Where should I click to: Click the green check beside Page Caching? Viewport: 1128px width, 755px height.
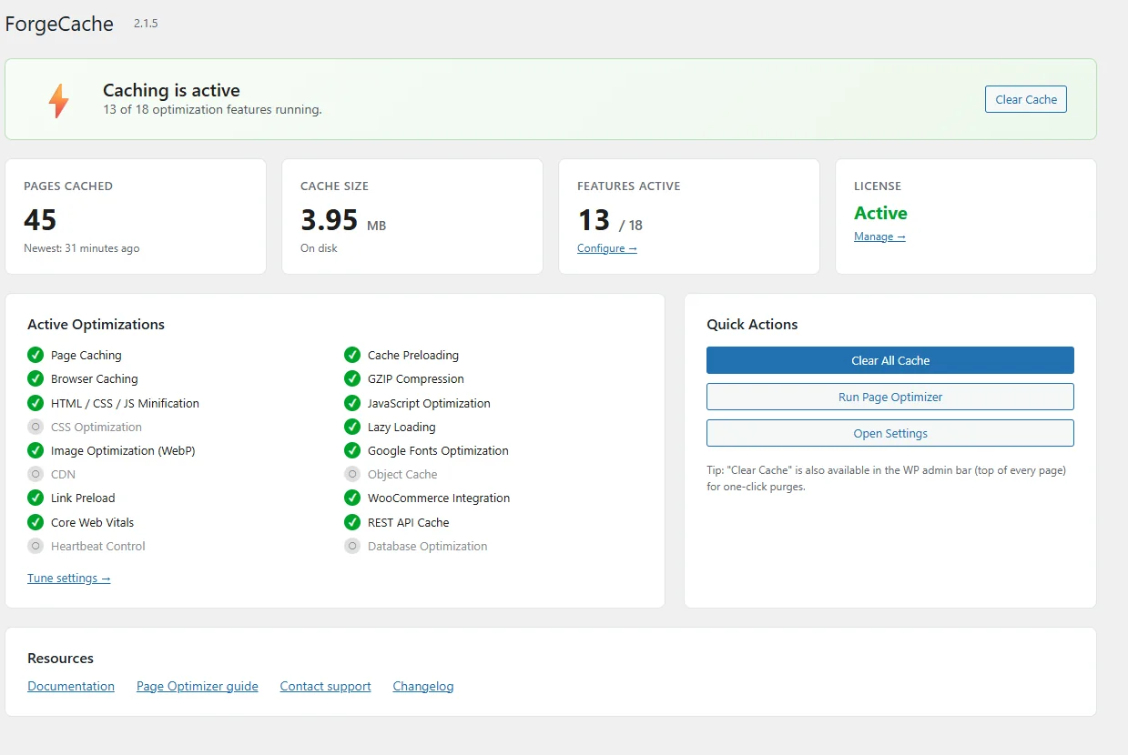coord(36,355)
